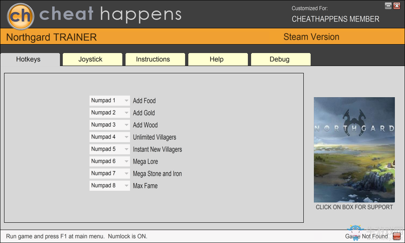Open the Numpad 3 hotkey dropdown
The width and height of the screenshot is (405, 243).
click(109, 125)
